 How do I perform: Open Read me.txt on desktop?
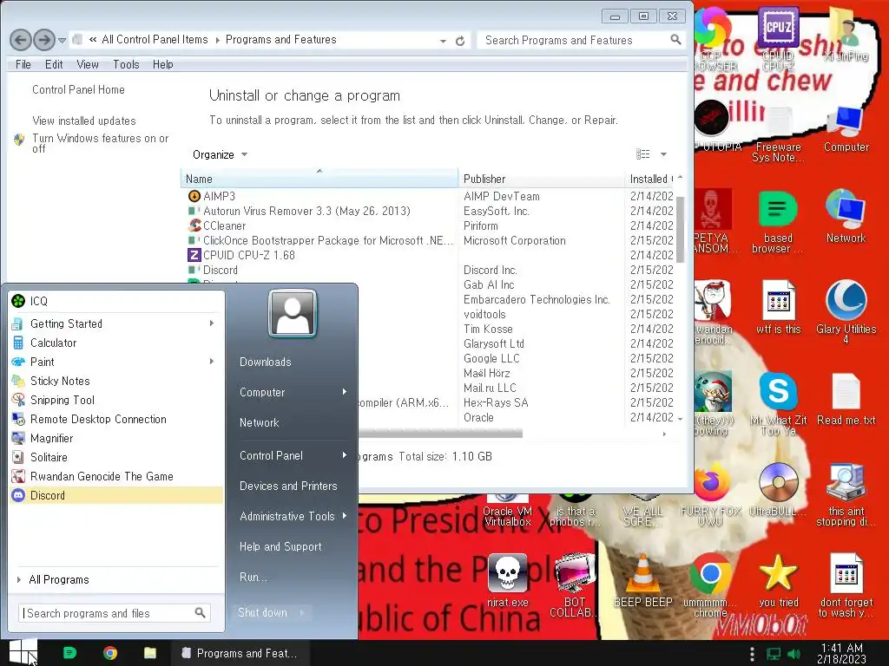(846, 399)
